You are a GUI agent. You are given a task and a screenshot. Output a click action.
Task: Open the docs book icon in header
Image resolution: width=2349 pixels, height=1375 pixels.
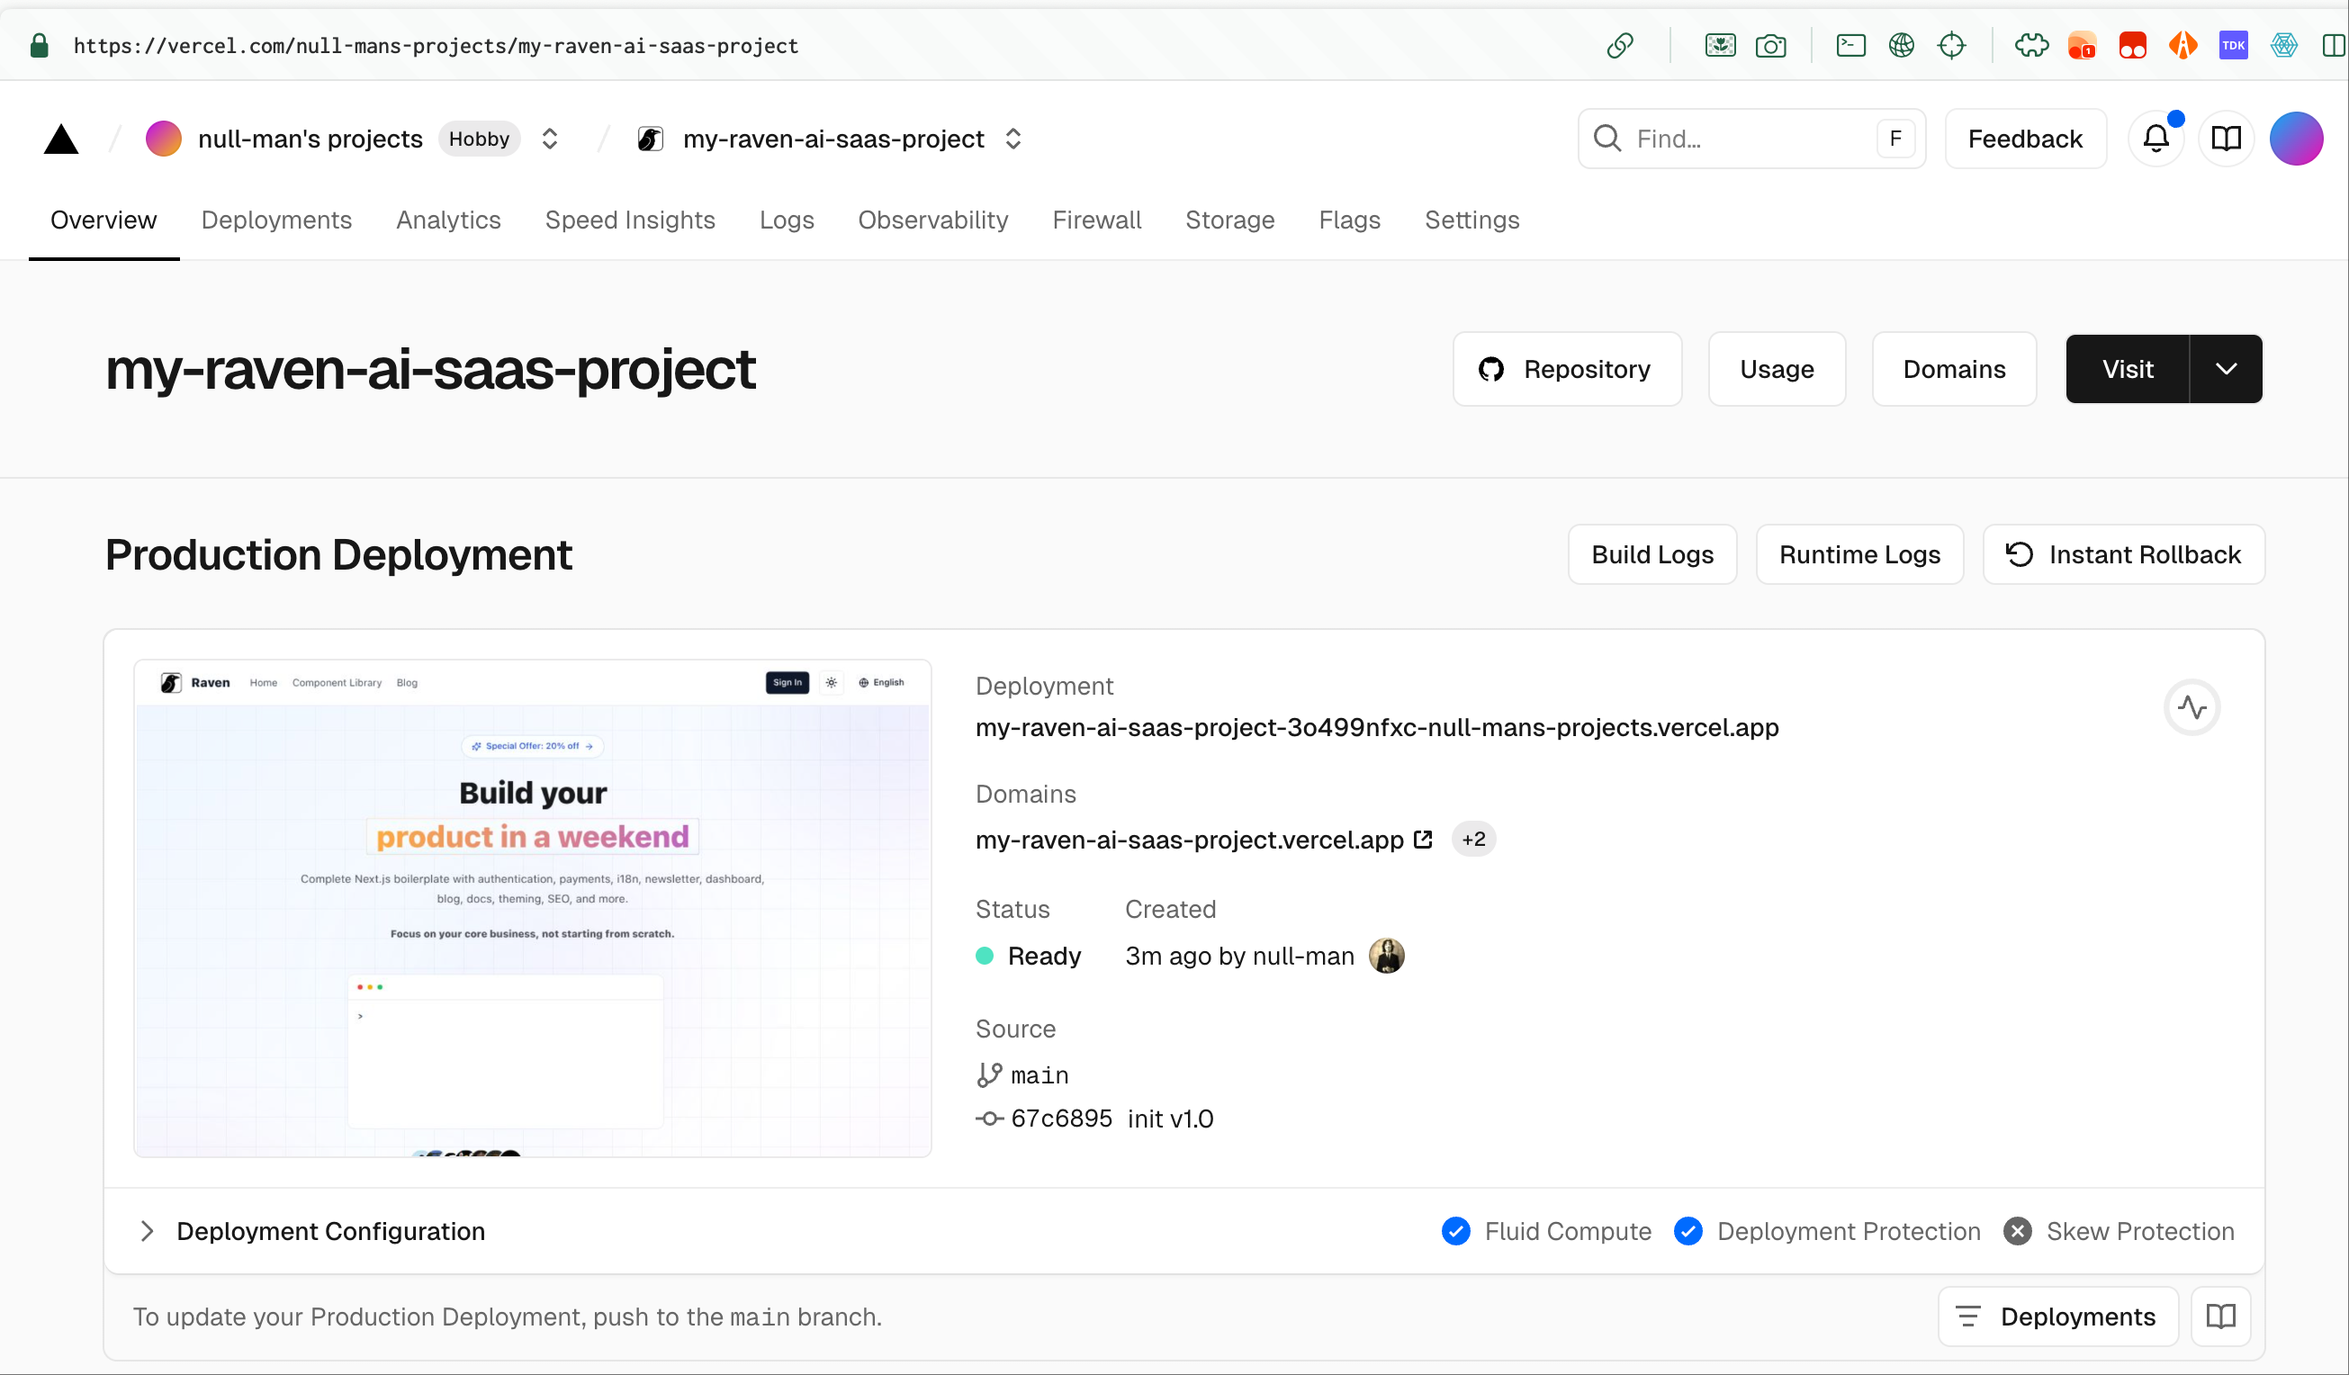(2226, 139)
